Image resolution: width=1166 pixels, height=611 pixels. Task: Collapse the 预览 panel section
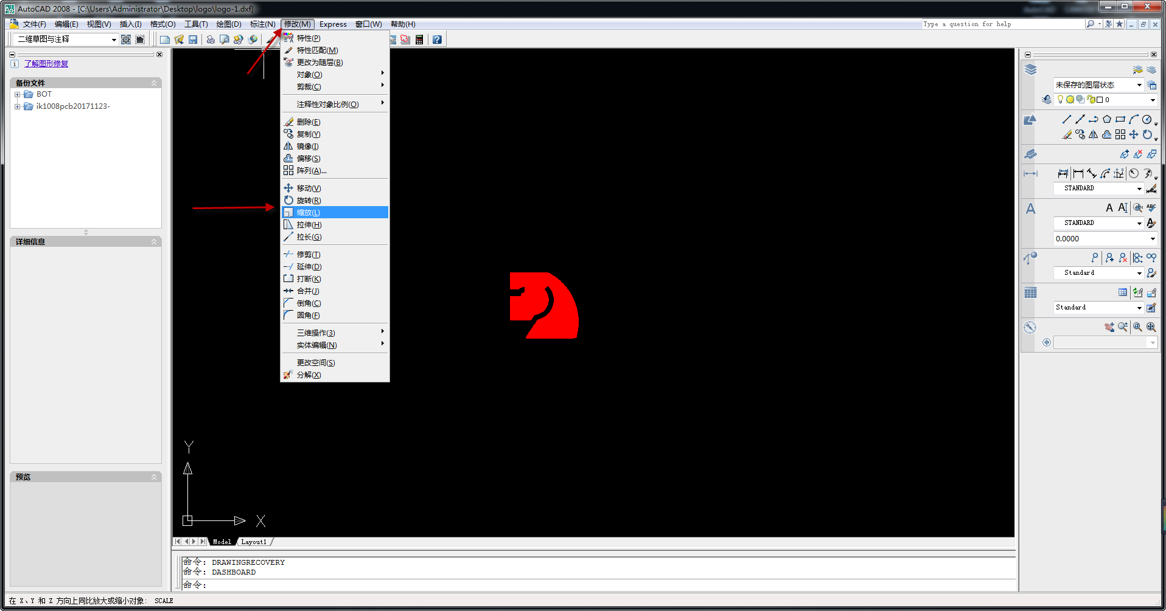154,477
